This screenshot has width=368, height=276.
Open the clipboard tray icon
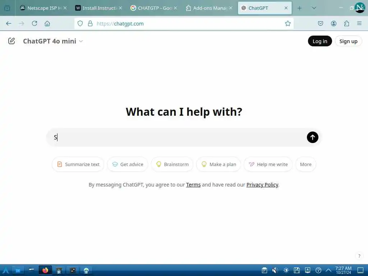264,270
